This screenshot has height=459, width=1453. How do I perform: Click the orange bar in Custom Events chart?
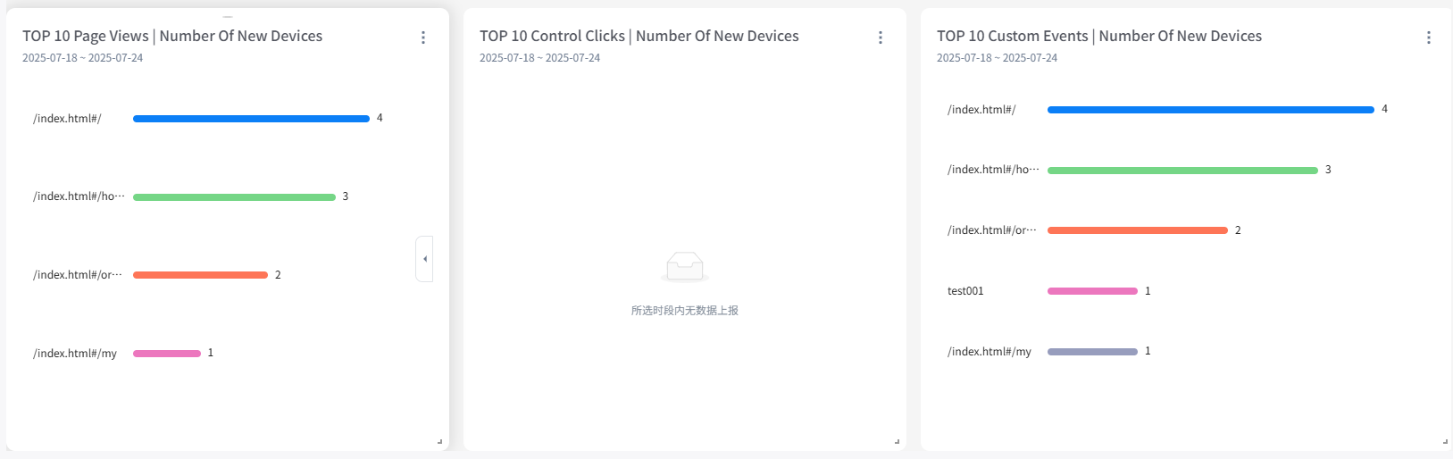click(x=1137, y=230)
